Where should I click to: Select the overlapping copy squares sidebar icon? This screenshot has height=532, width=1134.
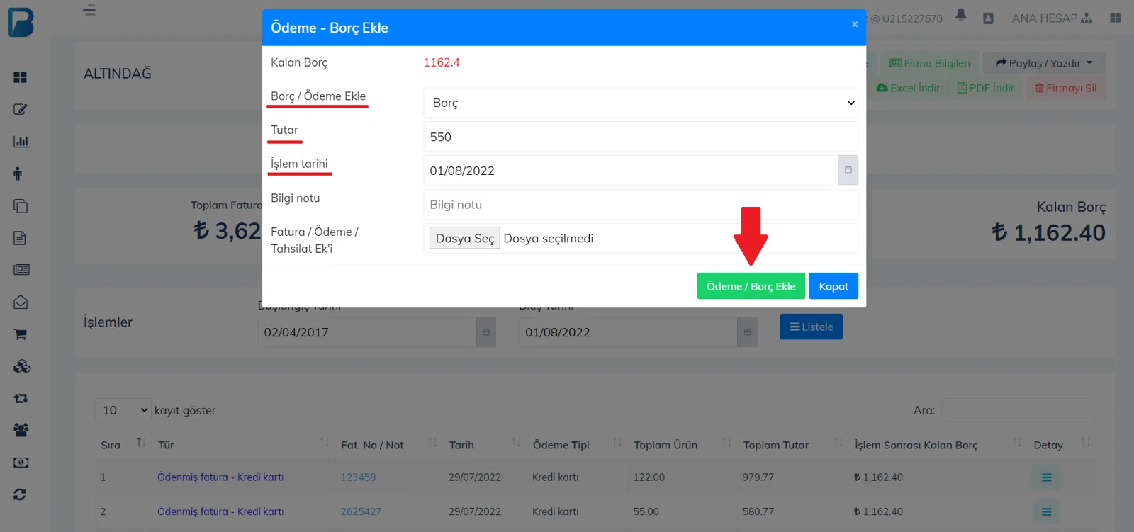point(21,206)
